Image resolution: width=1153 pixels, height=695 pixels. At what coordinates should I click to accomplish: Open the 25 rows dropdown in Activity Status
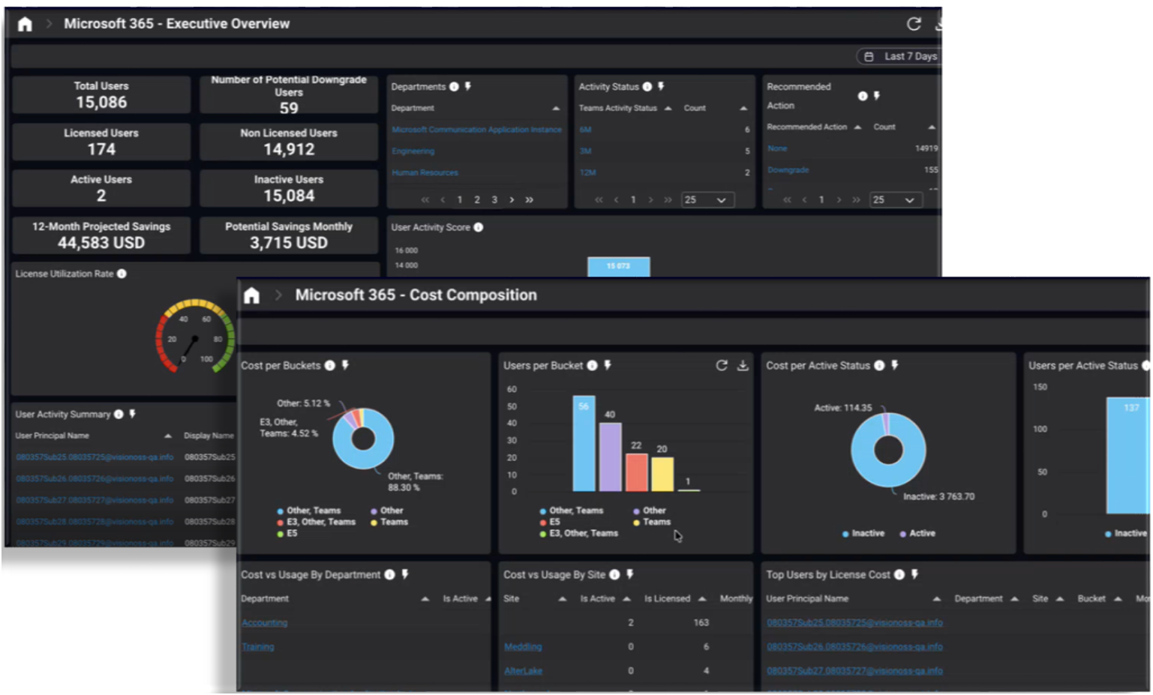pyautogui.click(x=707, y=199)
